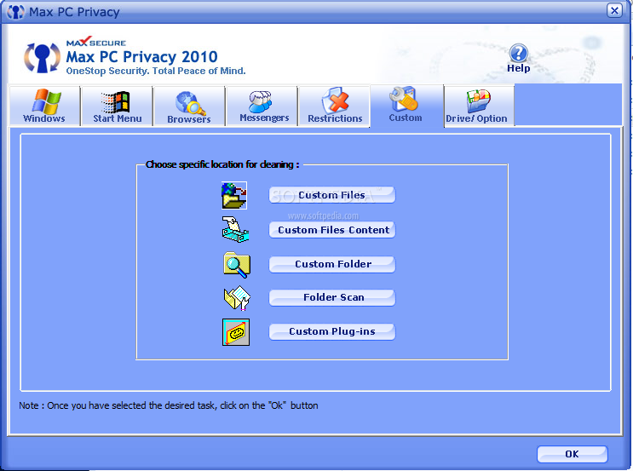Viewport: 633px width, 471px height.
Task: Open the Browsers tab
Action: [x=189, y=106]
